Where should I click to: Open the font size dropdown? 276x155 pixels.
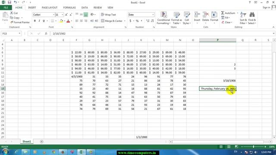[x=62, y=15]
